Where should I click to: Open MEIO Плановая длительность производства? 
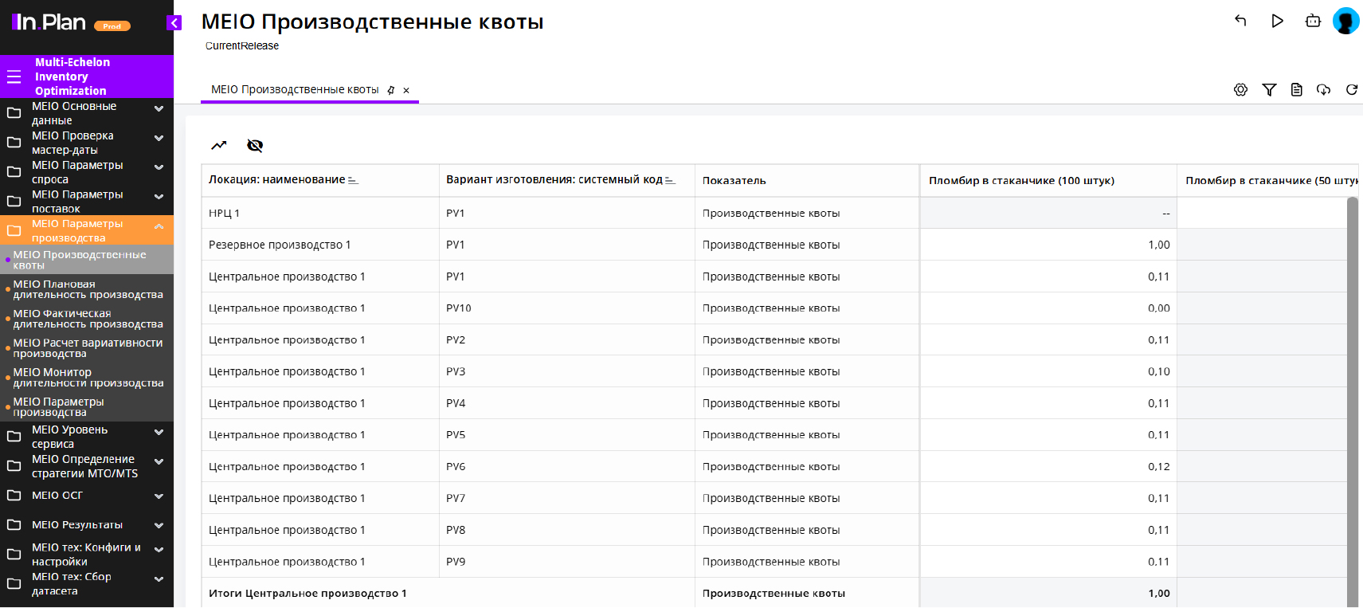click(x=88, y=289)
